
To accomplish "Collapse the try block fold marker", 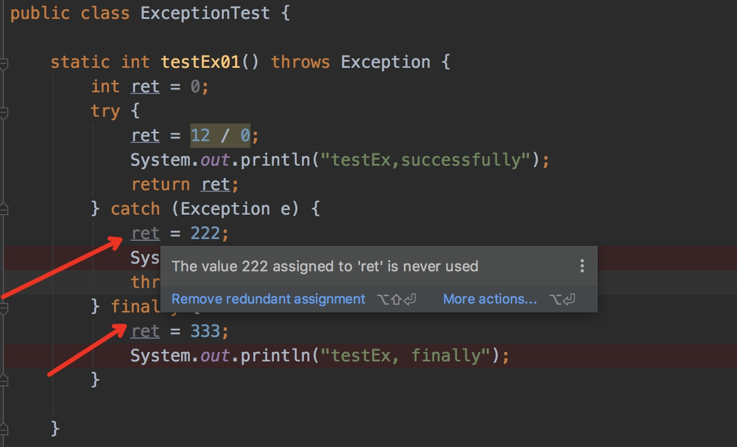I will point(3,113).
